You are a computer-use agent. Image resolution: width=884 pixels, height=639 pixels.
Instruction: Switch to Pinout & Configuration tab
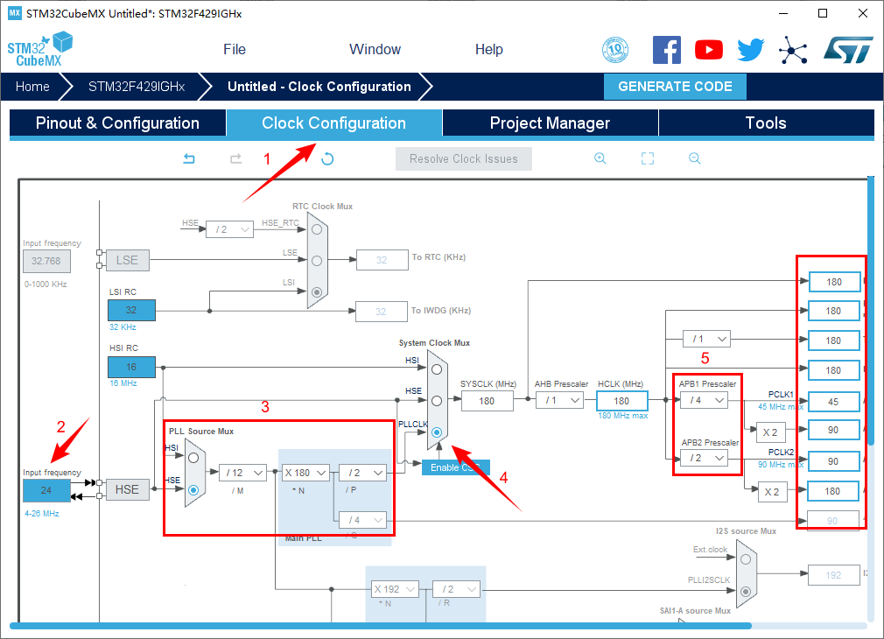click(x=117, y=123)
